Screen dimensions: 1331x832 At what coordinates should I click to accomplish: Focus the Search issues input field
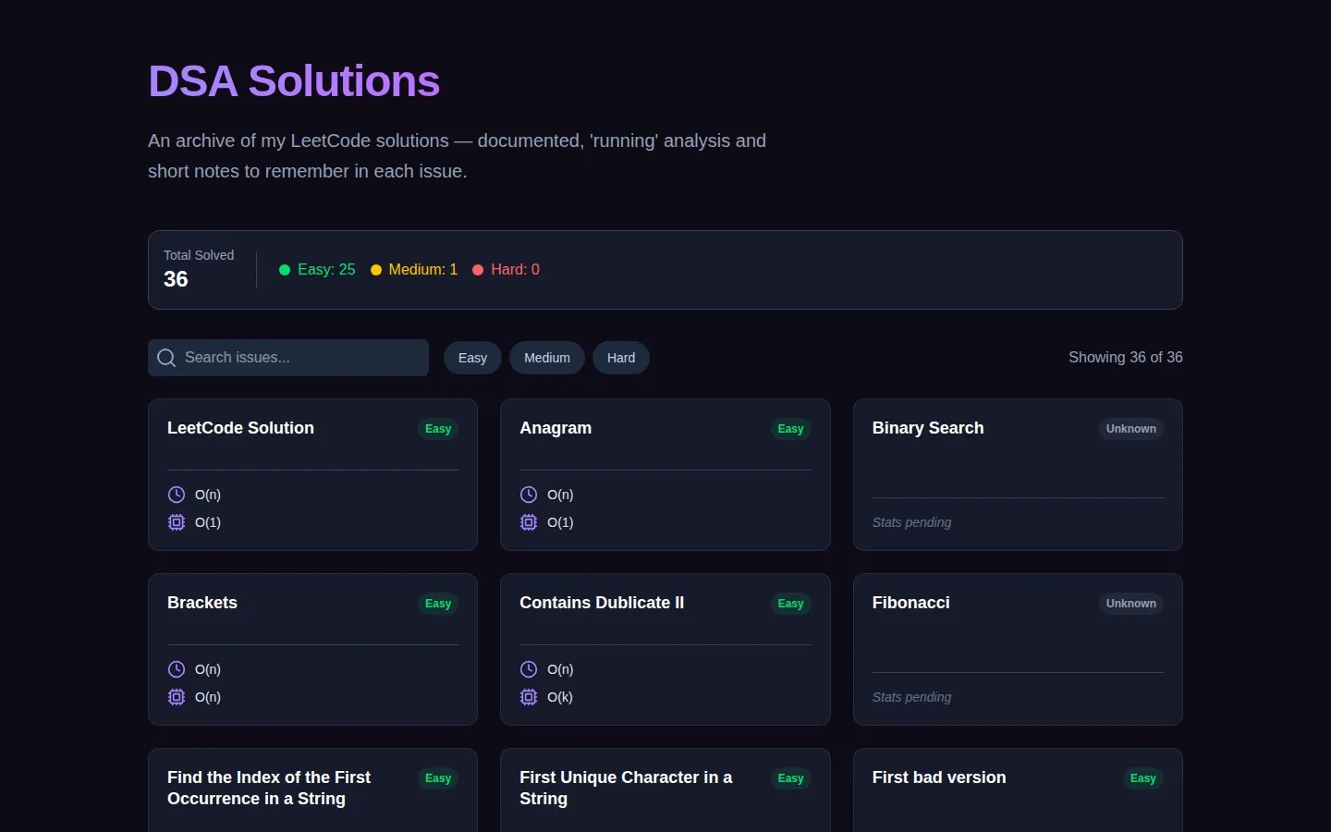click(288, 358)
